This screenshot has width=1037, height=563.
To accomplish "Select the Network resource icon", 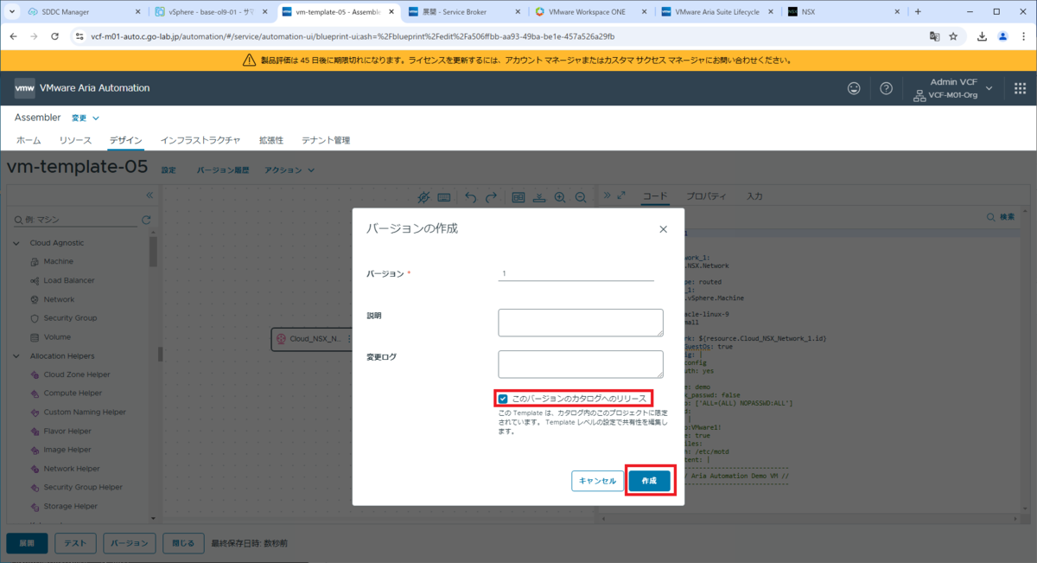I will (x=35, y=299).
